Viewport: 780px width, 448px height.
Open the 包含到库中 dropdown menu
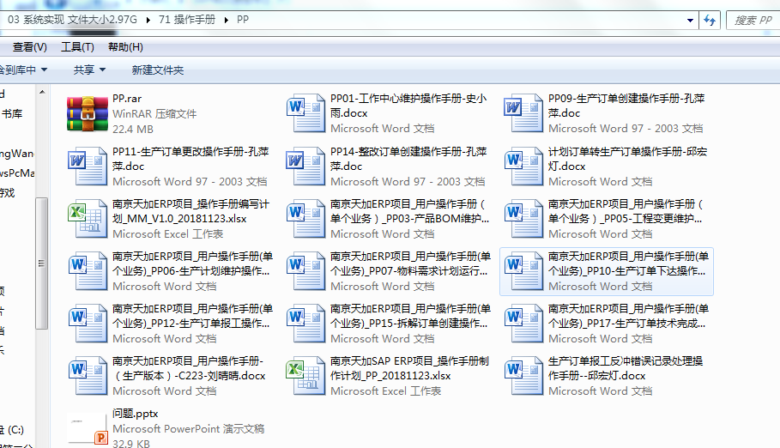(22, 70)
